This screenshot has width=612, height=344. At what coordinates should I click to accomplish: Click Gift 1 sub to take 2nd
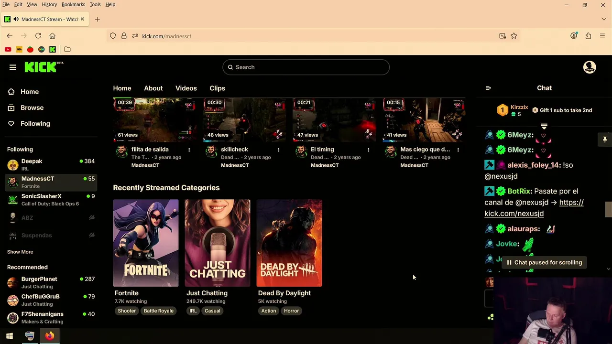[x=562, y=110]
